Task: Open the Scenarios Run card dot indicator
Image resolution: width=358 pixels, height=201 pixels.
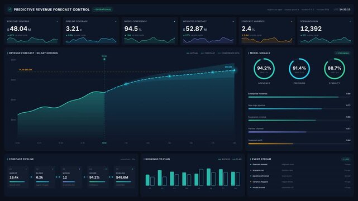Action: [350, 21]
